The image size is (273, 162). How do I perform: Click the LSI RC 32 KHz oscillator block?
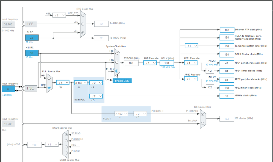click(x=32, y=37)
